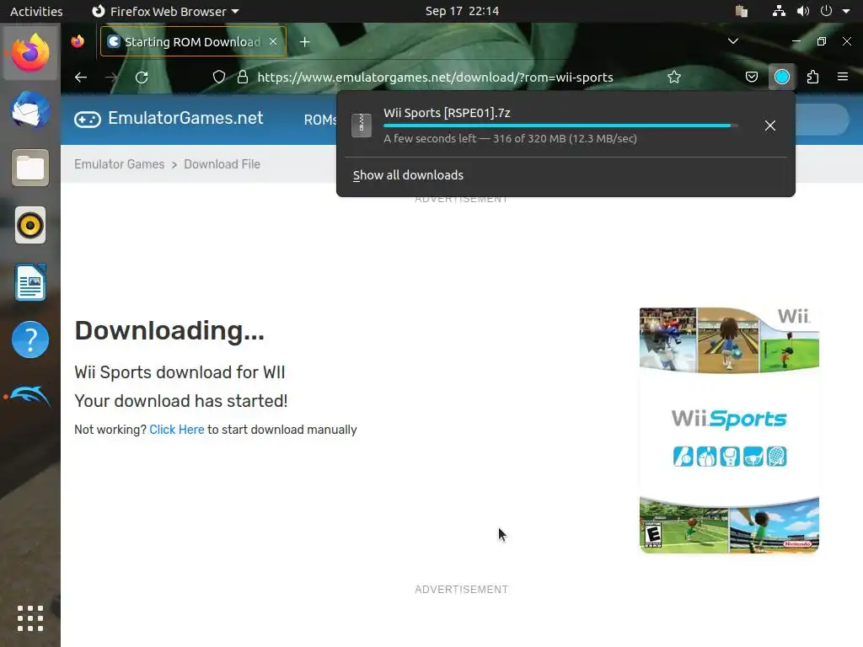Open Activities overview
863x647 pixels.
[x=36, y=11]
